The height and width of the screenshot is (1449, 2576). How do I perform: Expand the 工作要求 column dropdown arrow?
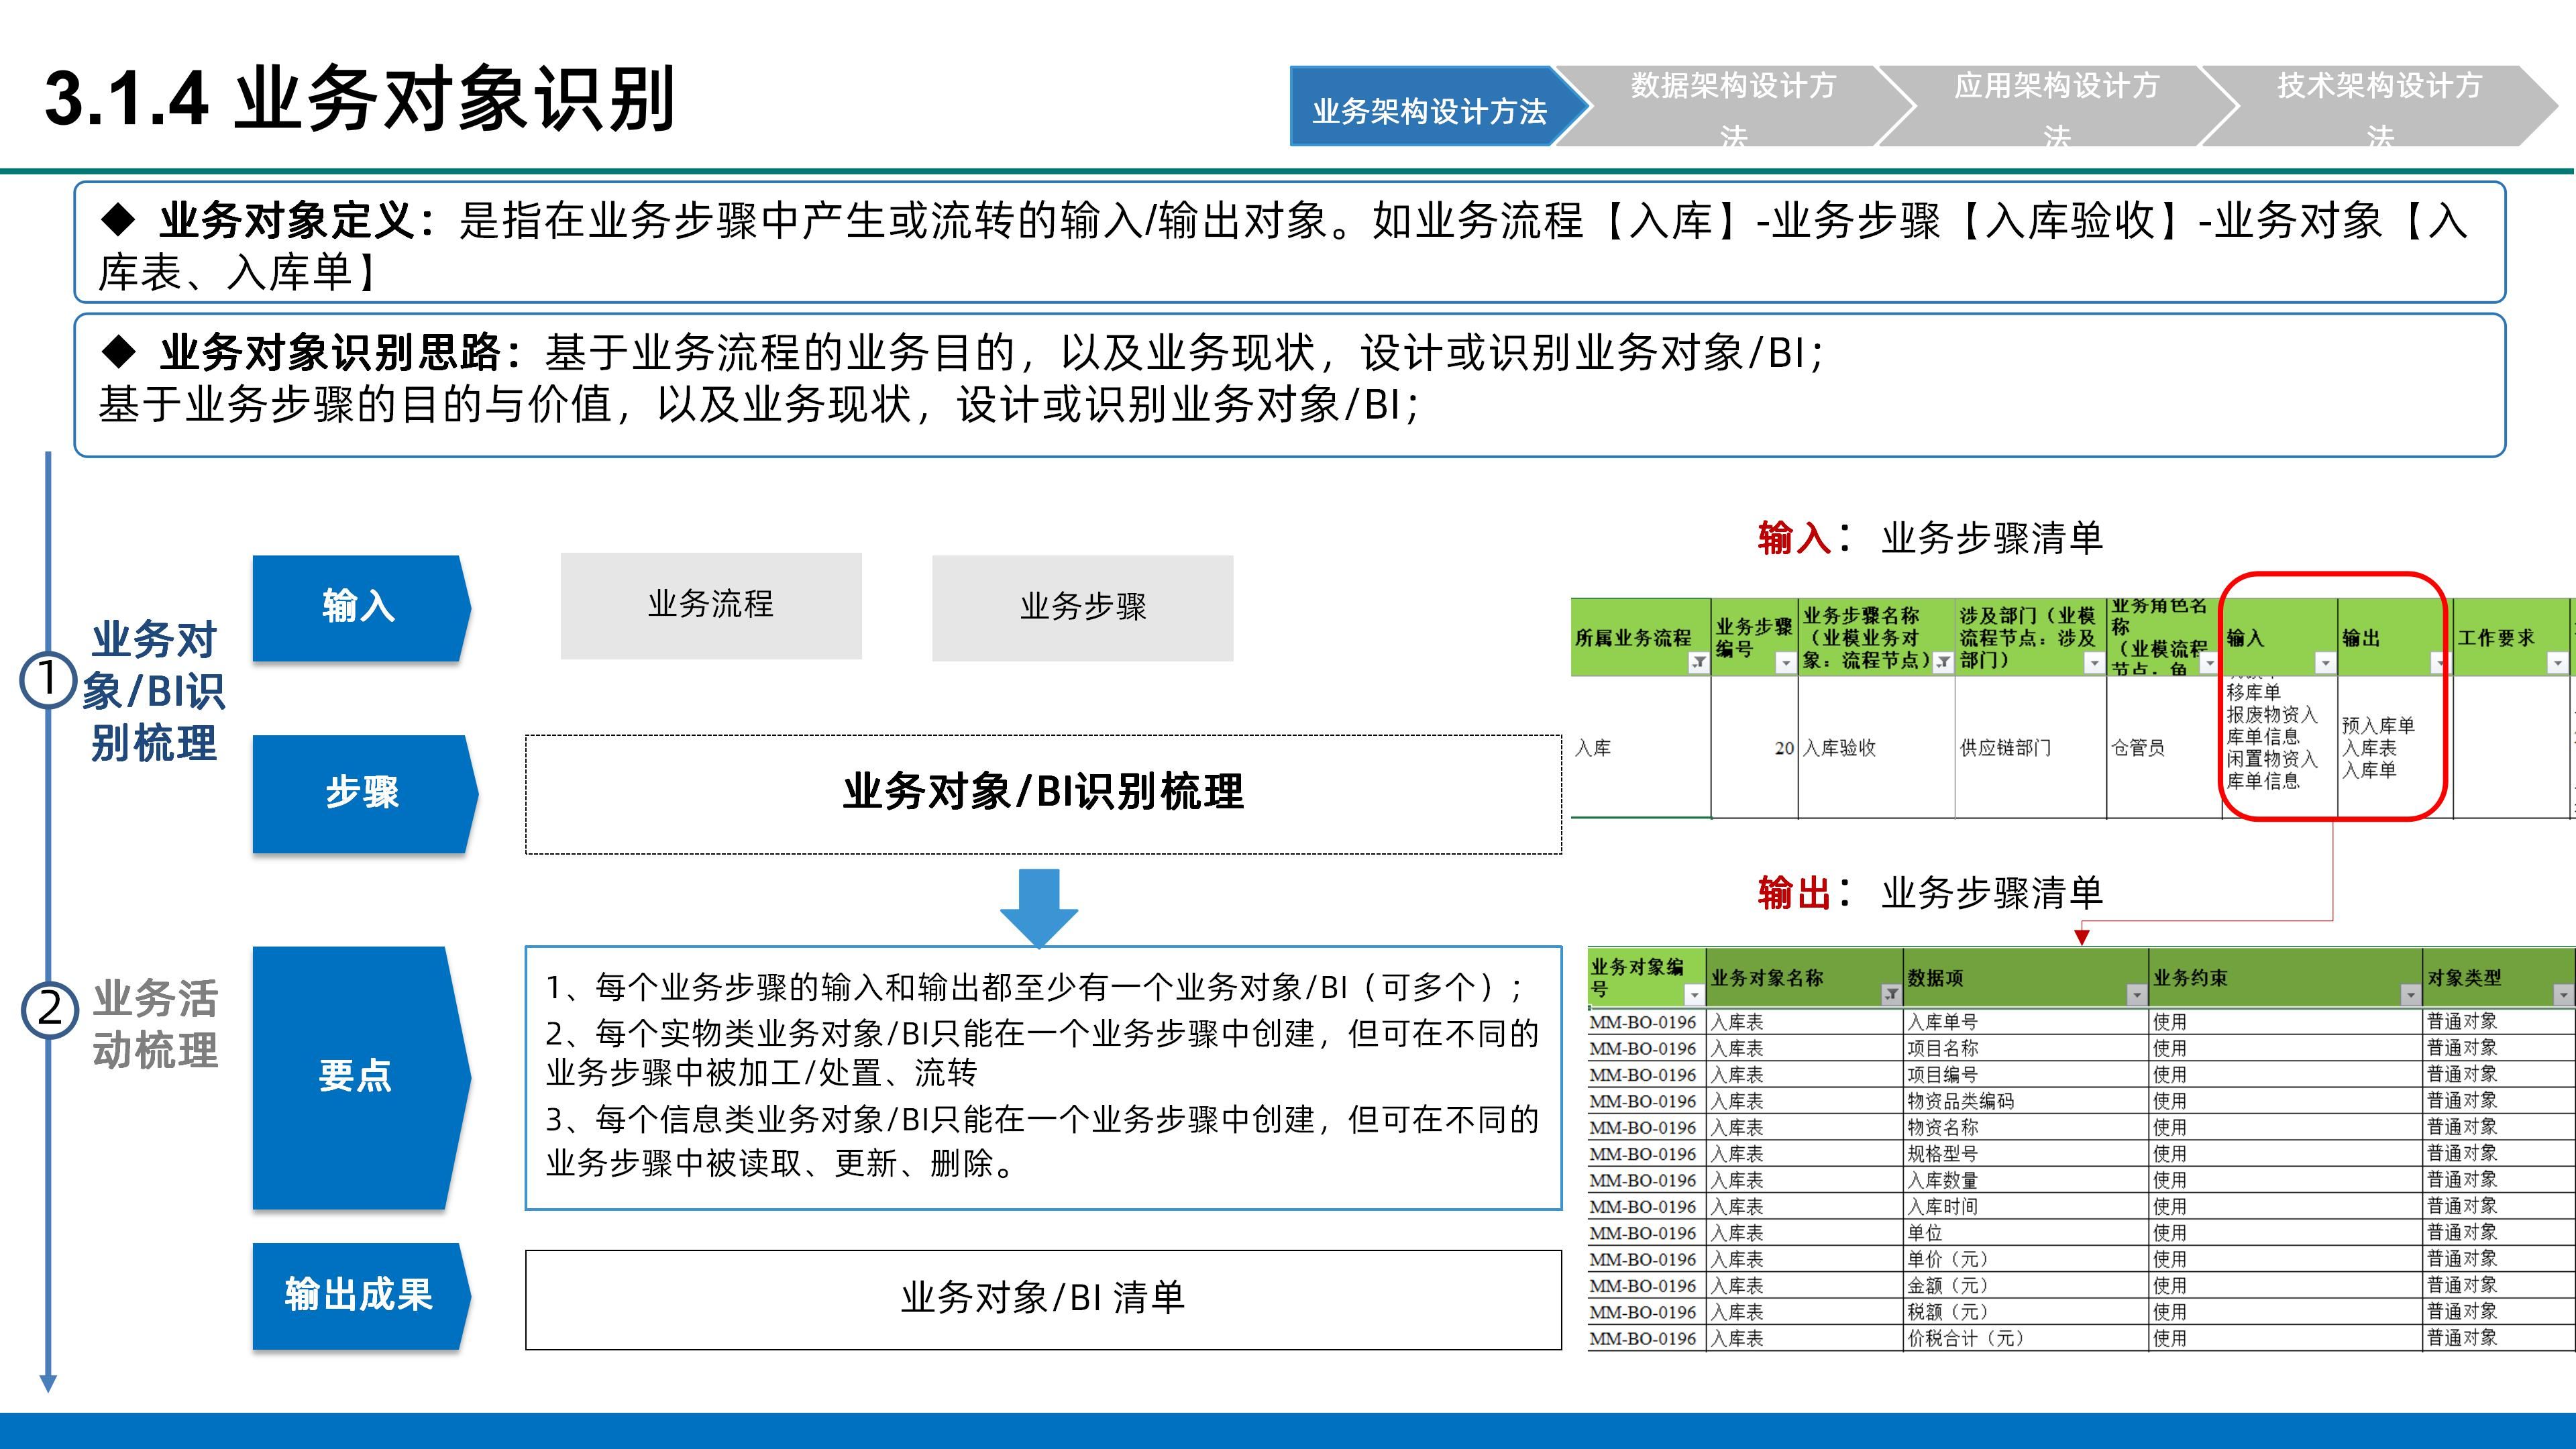pyautogui.click(x=2557, y=663)
